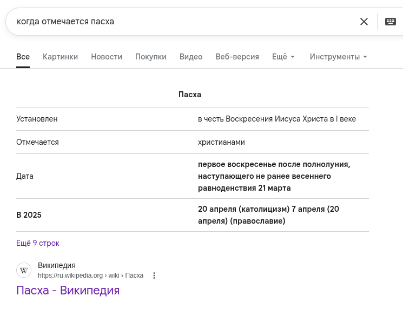Expand the table via Ещё 9 строк

click(x=38, y=243)
